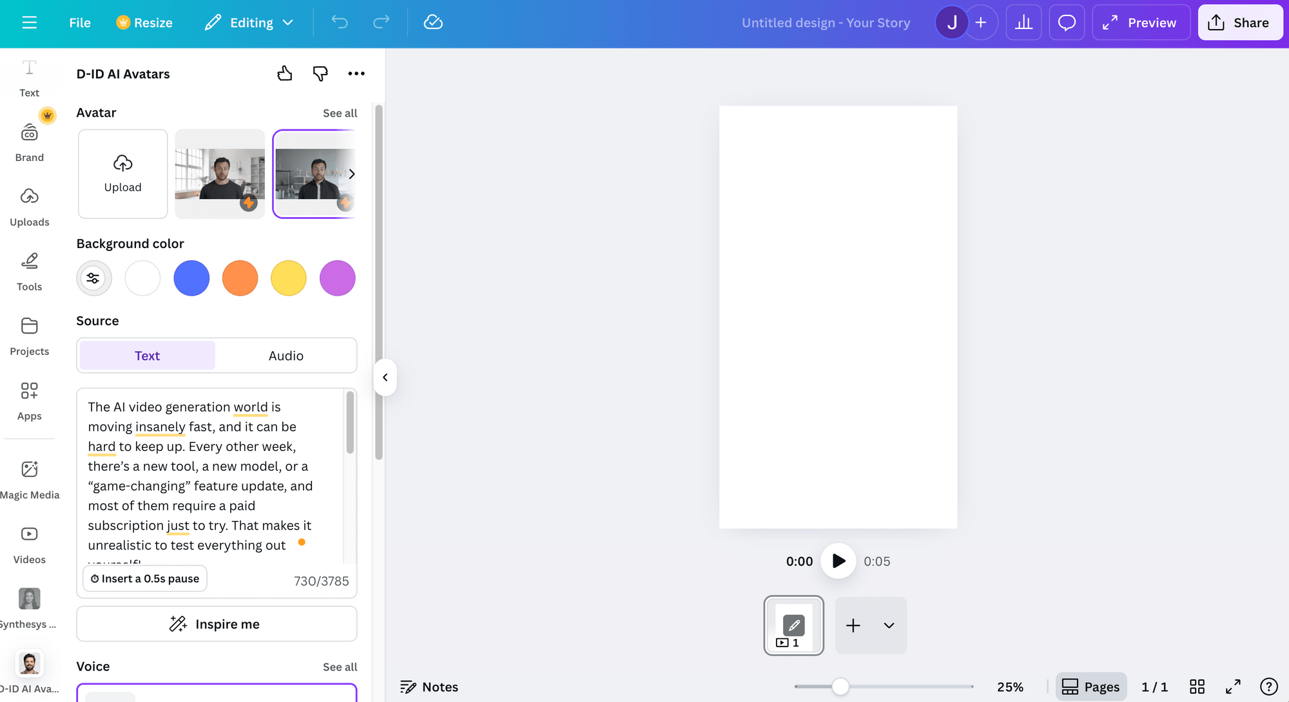Collapse the D-ID AI Avatars panel
This screenshot has width=1289, height=702.
tap(385, 377)
